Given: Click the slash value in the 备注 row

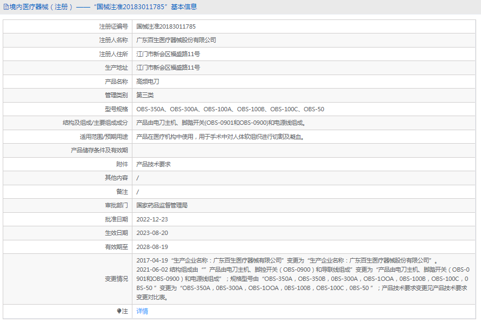Looking at the screenshot, I should click(x=137, y=192).
